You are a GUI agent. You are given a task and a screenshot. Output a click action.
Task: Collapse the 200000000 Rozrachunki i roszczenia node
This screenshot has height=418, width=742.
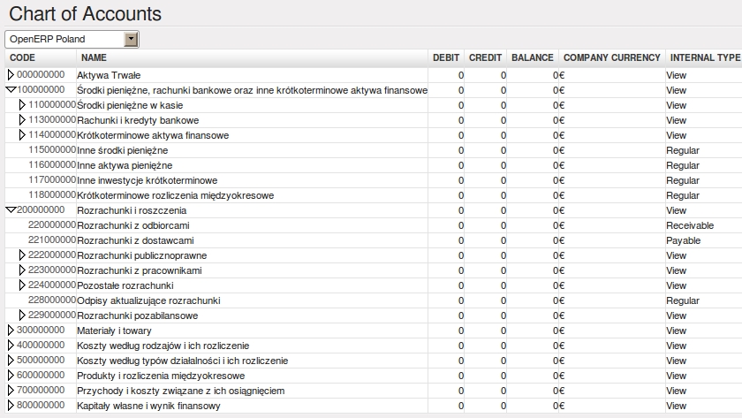click(x=11, y=210)
